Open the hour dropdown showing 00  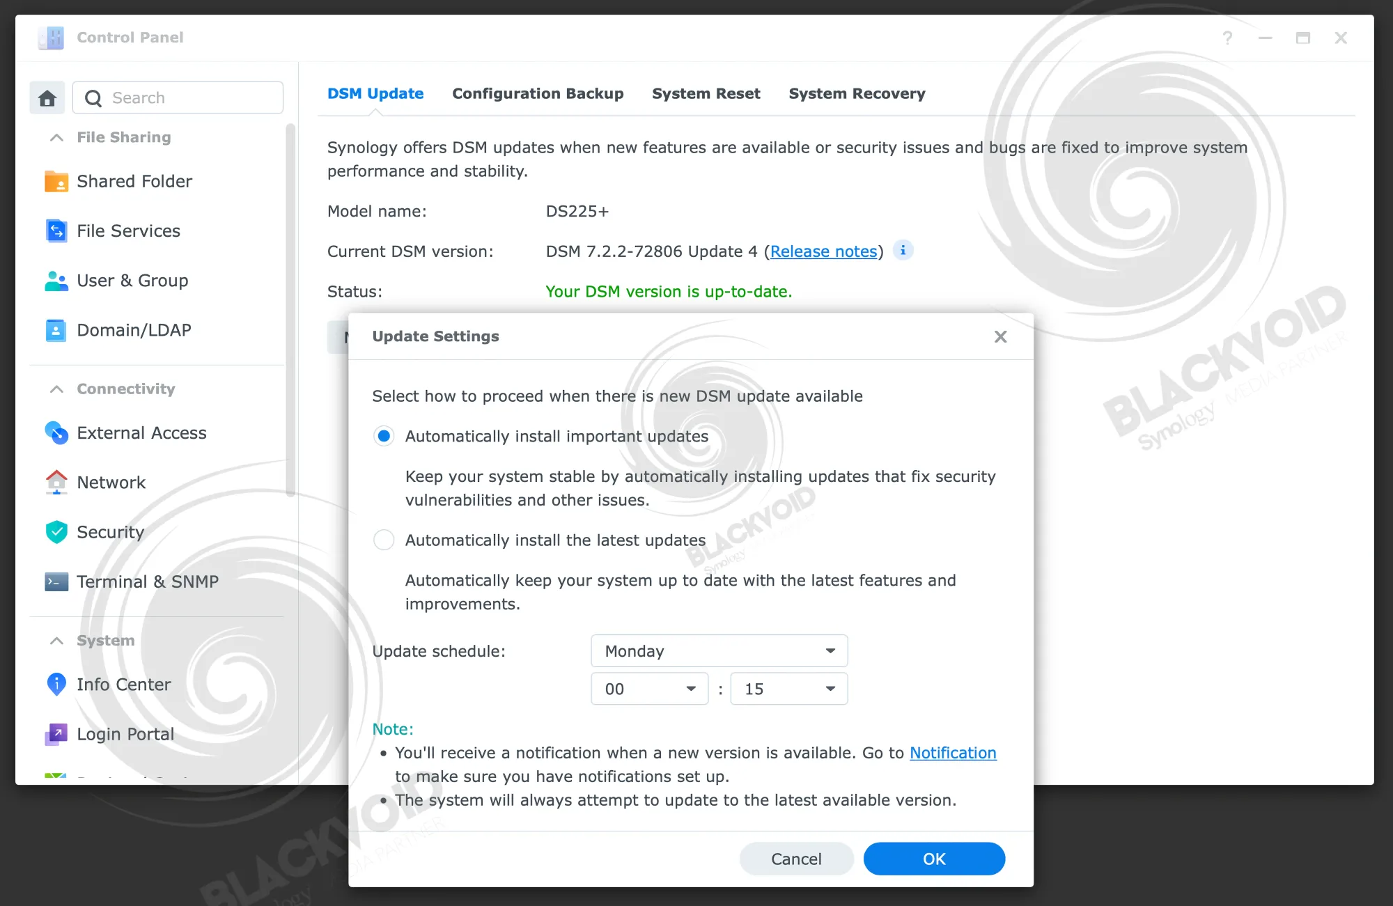[650, 689]
